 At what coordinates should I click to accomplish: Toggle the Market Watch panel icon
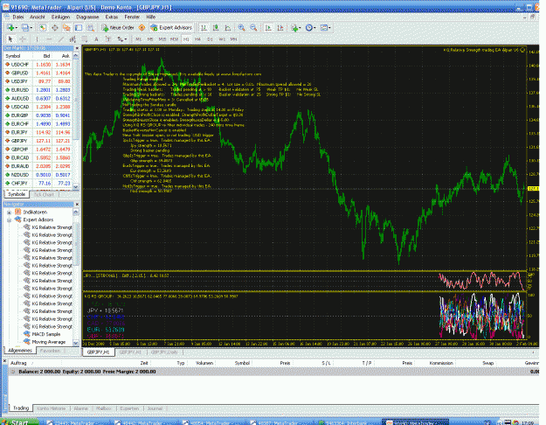coord(43,27)
